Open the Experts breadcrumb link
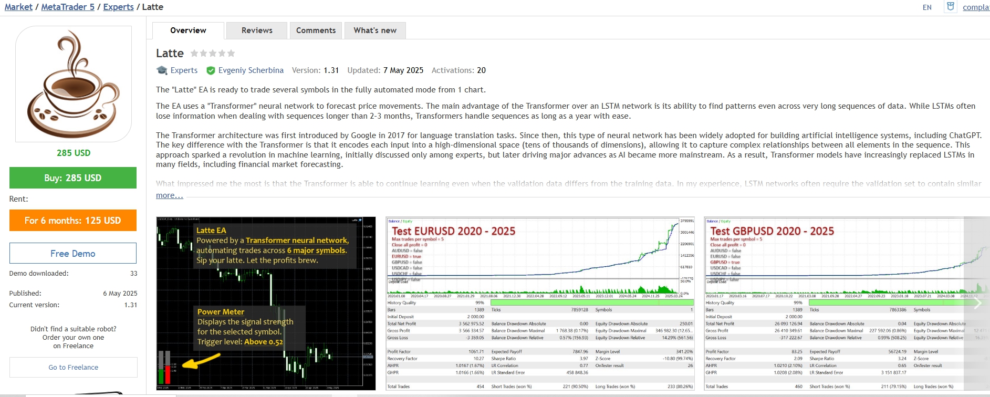Screen dimensions: 990x397 118,7
